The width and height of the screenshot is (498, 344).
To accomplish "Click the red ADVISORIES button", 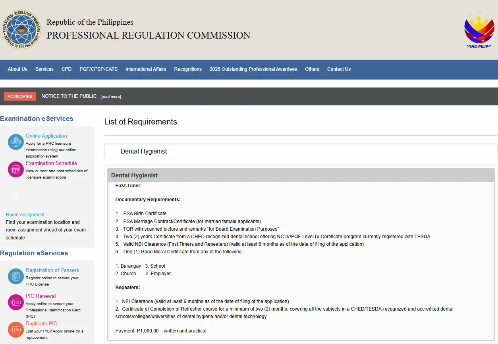I will click(x=20, y=97).
